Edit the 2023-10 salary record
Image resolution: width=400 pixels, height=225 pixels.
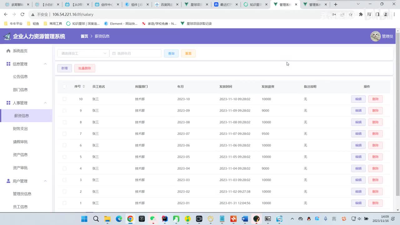pos(358,99)
